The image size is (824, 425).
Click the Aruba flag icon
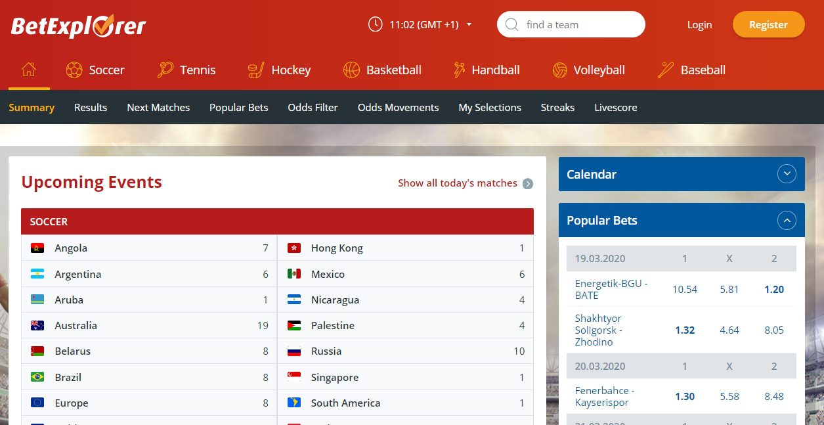pyautogui.click(x=37, y=300)
